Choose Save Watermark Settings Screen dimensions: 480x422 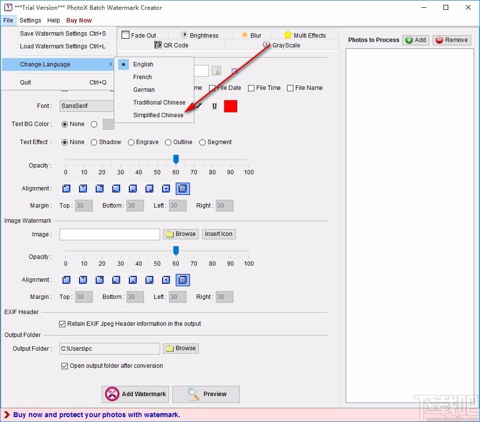58,34
